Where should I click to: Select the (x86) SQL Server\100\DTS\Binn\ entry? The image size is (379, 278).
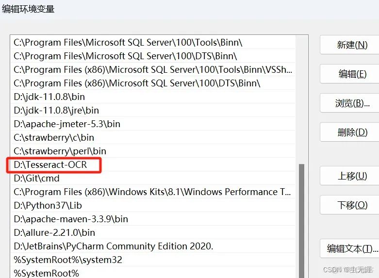pos(153,83)
